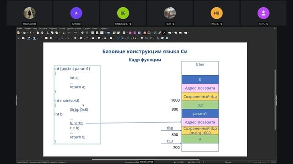
Task: Click the Crop Image tool icon
Action: (146, 38)
